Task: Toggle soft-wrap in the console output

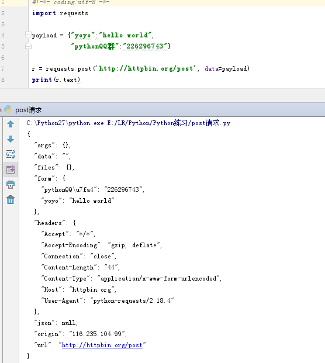Action: click(x=11, y=154)
